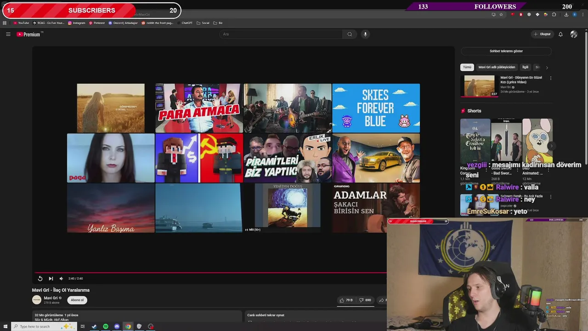This screenshot has height=331, width=588.
Task: Start voice search with microphone icon
Action: click(365, 34)
